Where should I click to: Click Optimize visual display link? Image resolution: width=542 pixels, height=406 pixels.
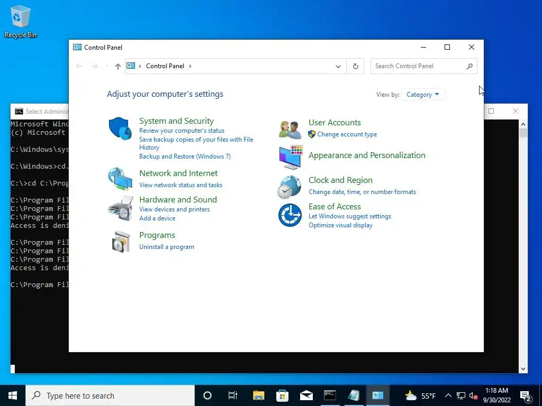click(x=340, y=225)
